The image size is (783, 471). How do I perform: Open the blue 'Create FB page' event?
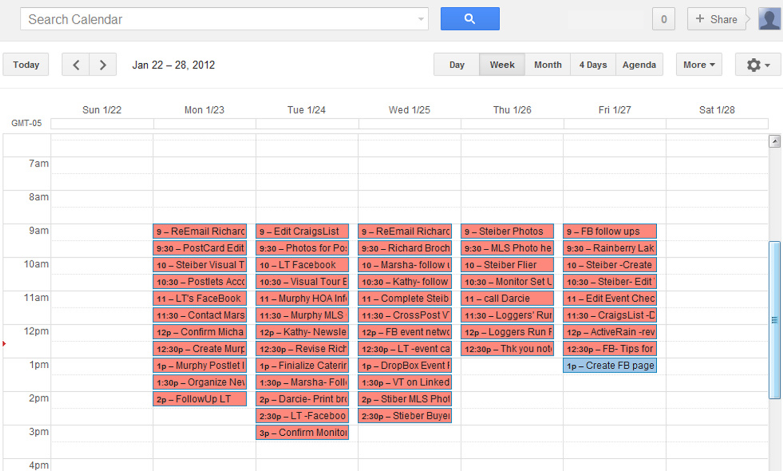coord(610,366)
